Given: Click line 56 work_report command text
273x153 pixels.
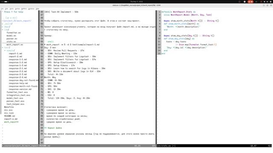Looking at the screenshot, I should click(x=72, y=45).
